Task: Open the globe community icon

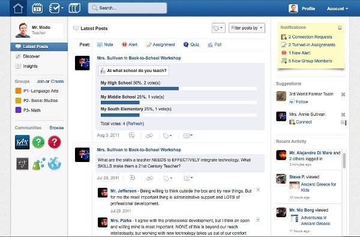Action: point(55,164)
